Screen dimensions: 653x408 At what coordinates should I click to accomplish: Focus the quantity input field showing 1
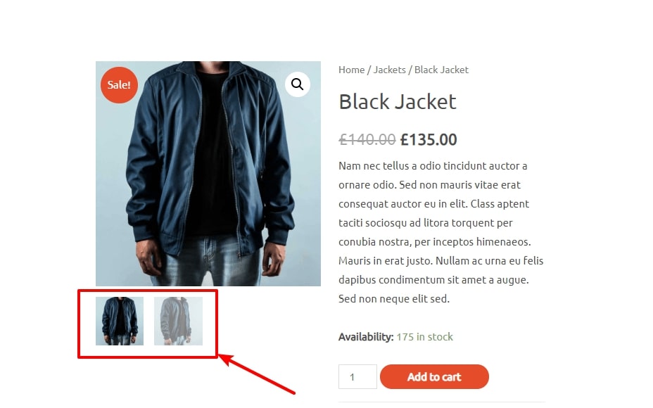(357, 377)
